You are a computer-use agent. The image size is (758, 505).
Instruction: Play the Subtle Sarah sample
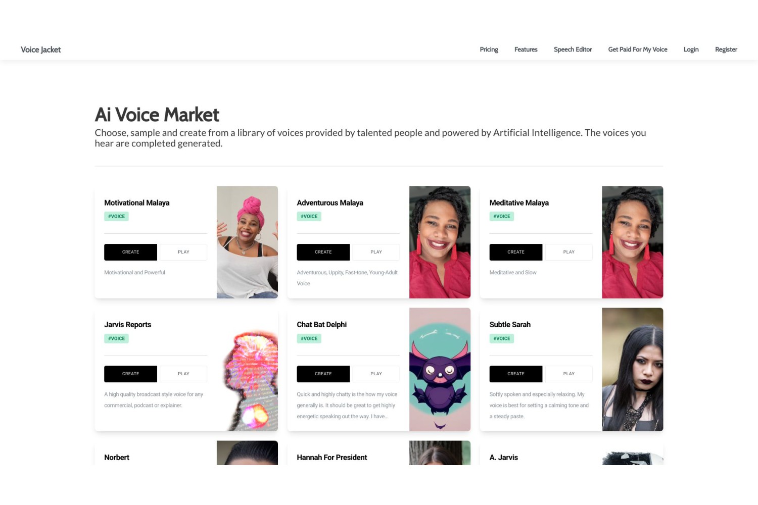pyautogui.click(x=568, y=374)
